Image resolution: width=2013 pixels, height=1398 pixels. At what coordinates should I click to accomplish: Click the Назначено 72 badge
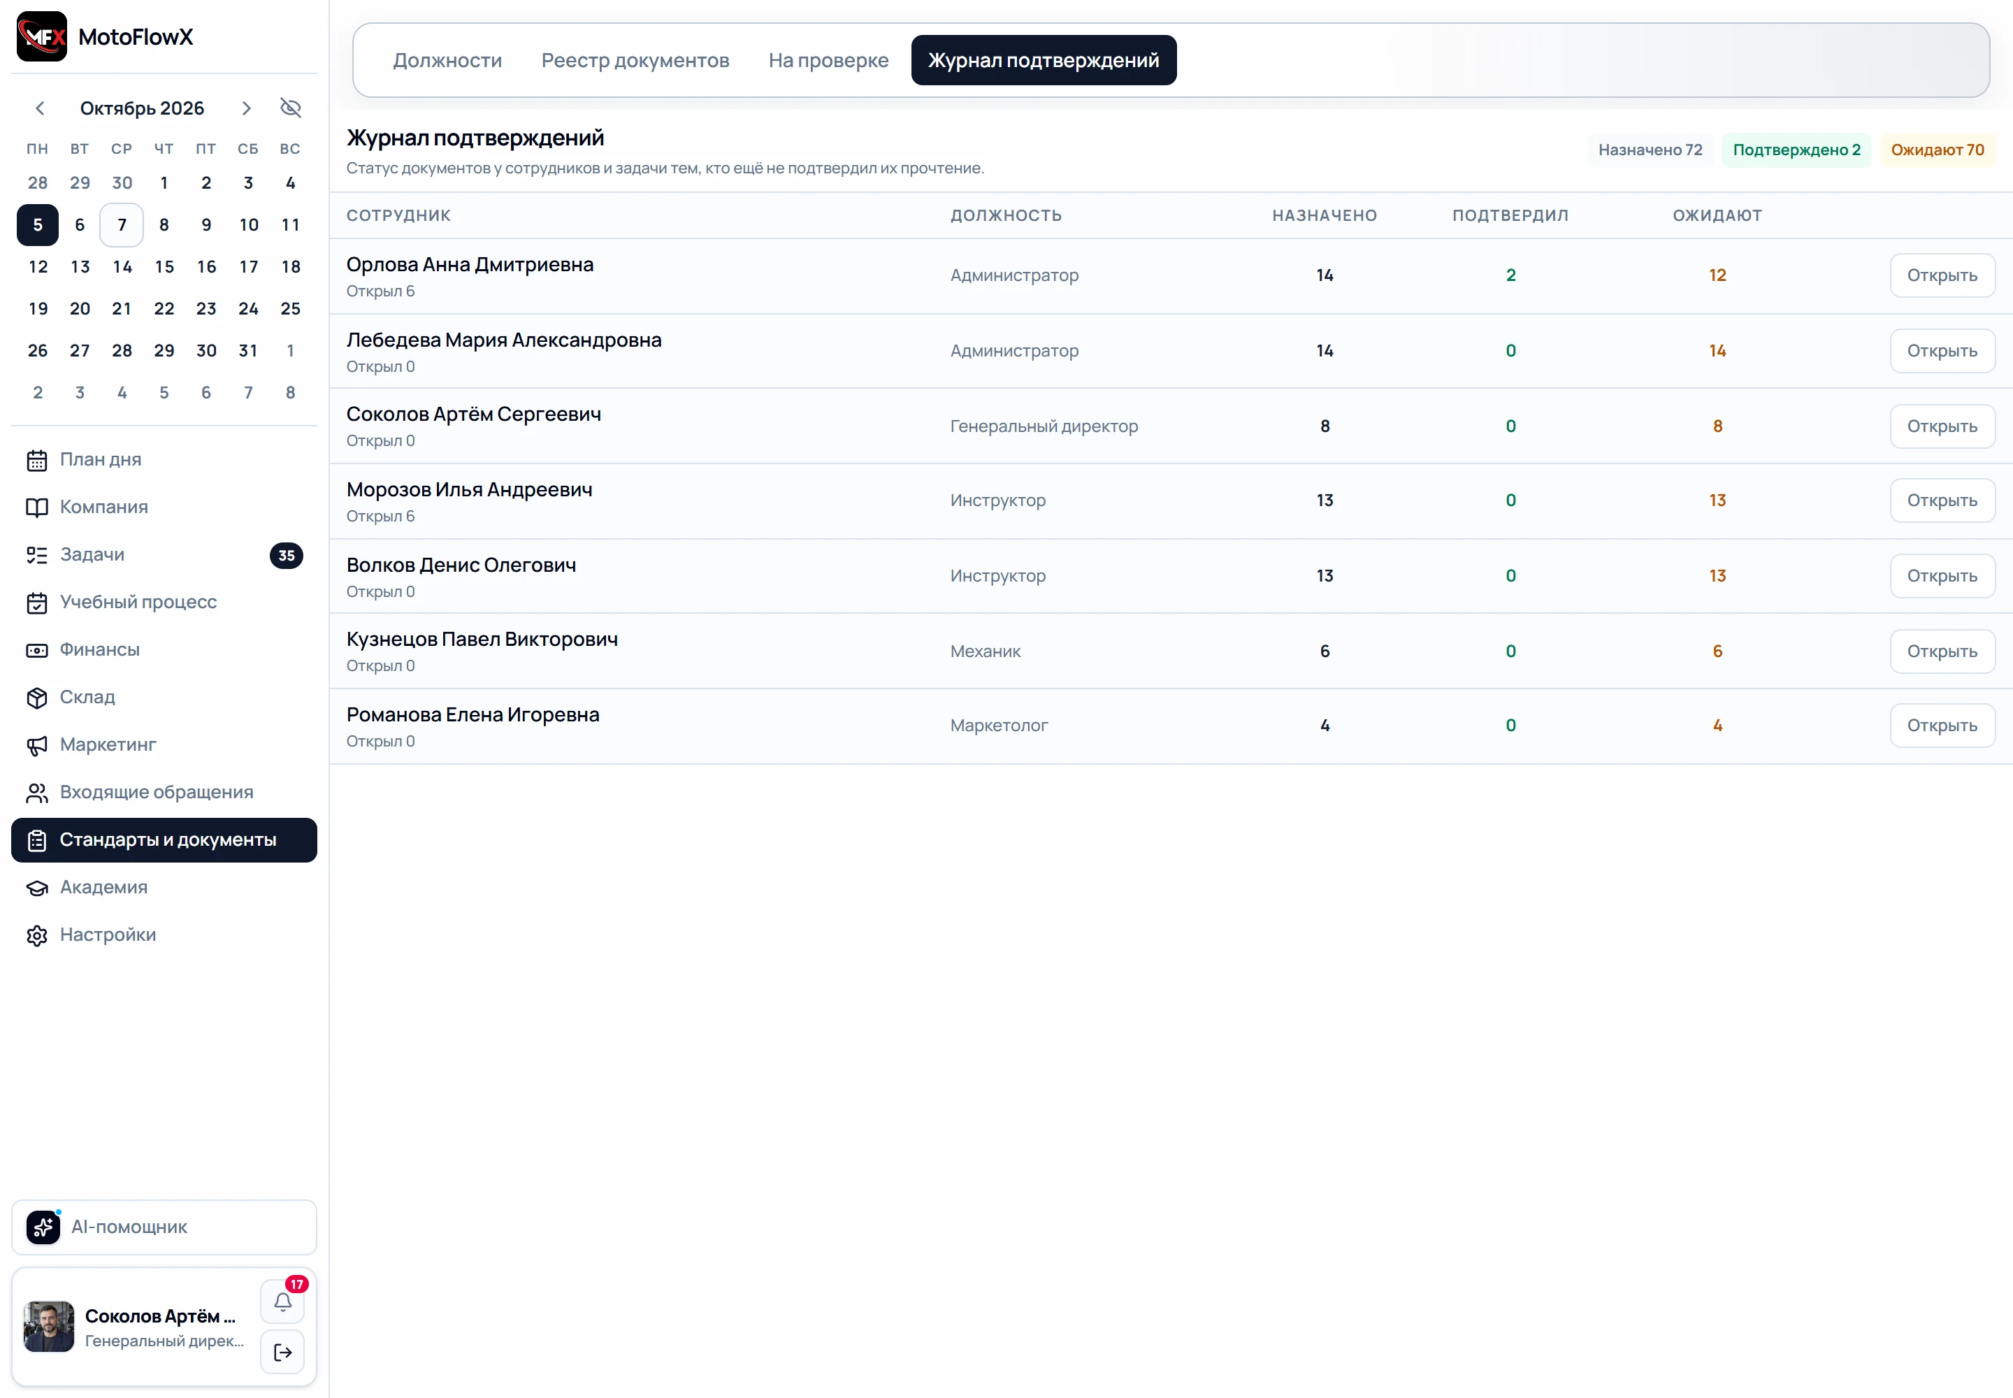[x=1650, y=150]
